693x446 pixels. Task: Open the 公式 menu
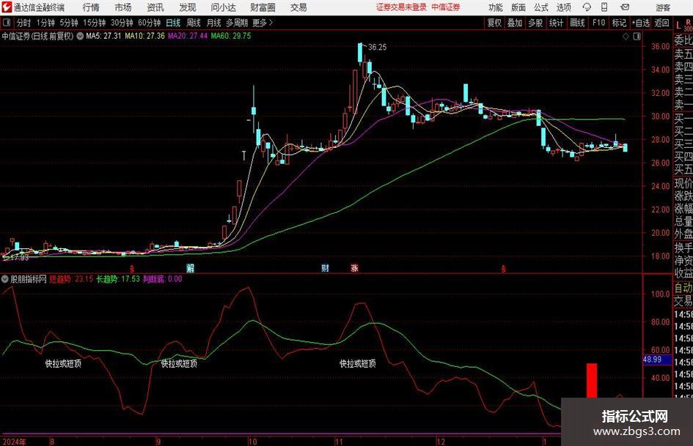(541, 7)
